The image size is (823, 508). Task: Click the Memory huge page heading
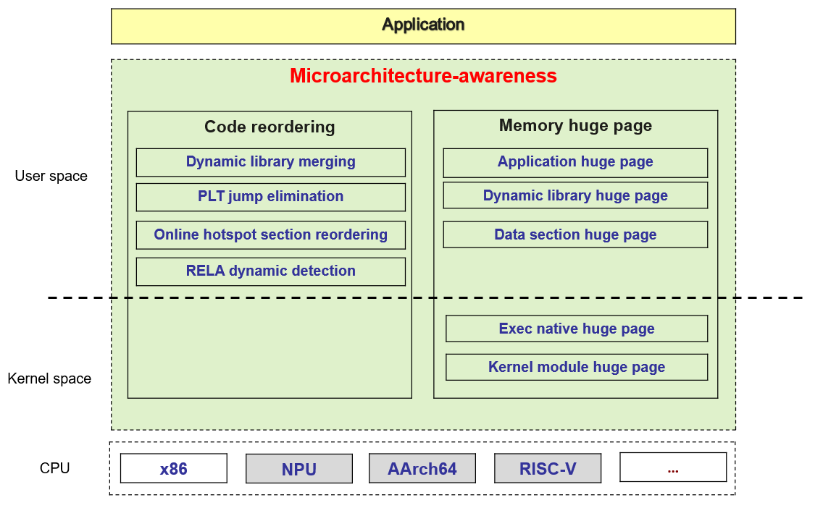(x=575, y=126)
